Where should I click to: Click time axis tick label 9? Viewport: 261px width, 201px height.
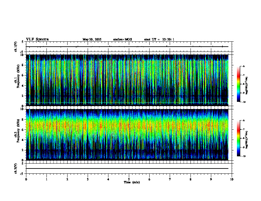[211, 179]
